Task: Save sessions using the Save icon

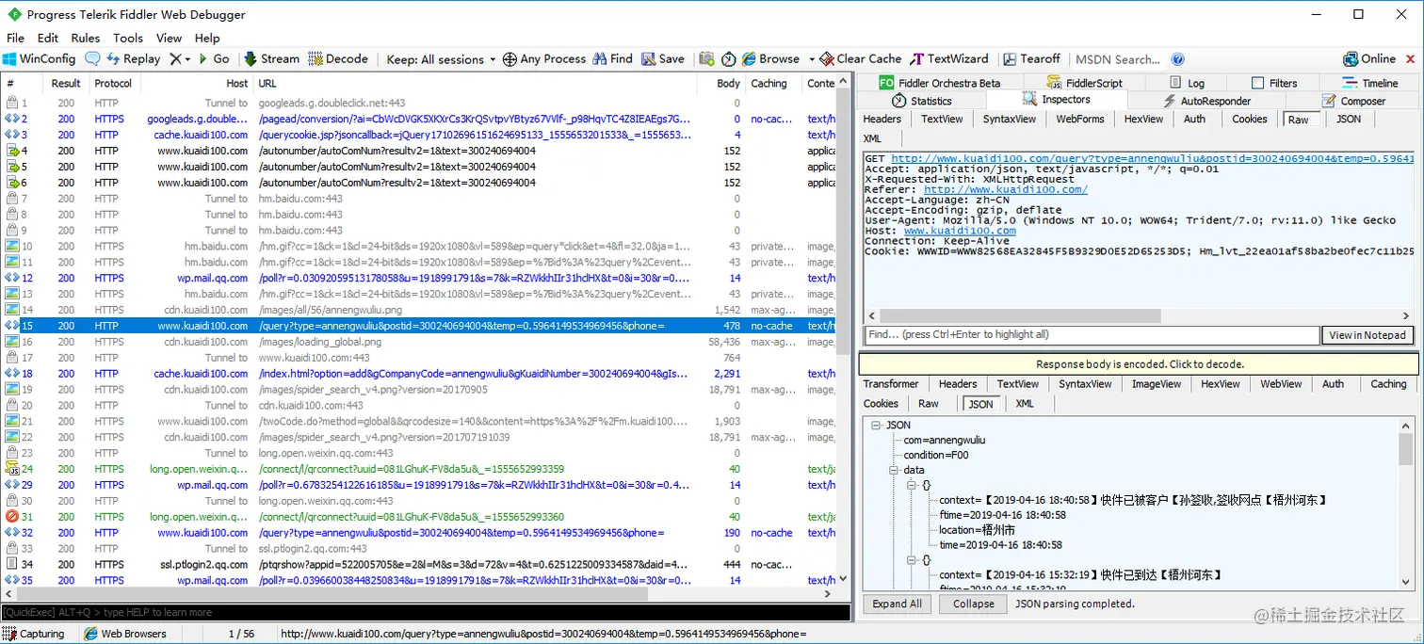Action: pyautogui.click(x=663, y=58)
